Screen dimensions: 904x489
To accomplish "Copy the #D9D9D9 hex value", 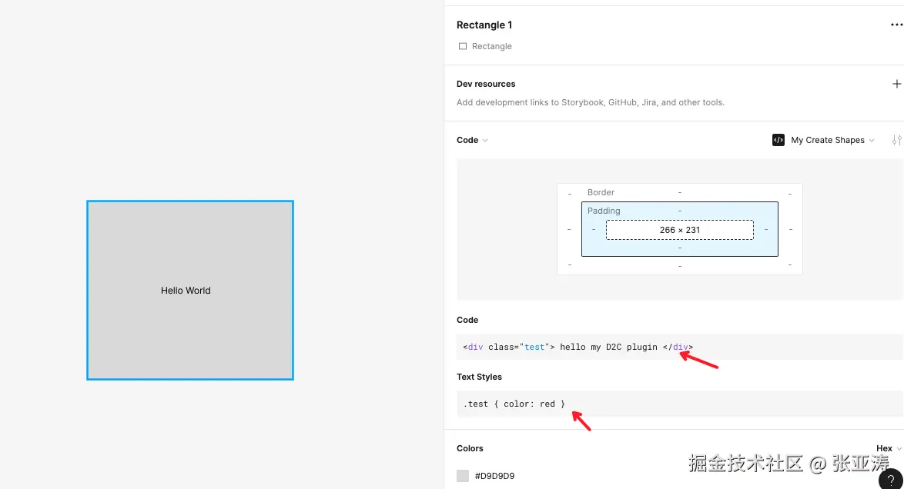I will tap(494, 476).
